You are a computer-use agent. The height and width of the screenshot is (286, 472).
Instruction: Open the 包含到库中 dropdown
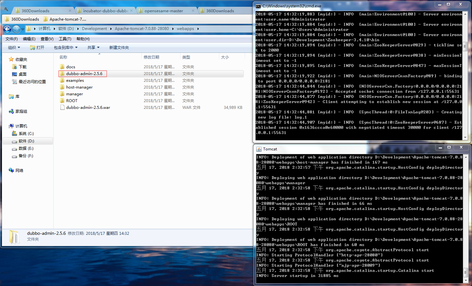point(66,48)
